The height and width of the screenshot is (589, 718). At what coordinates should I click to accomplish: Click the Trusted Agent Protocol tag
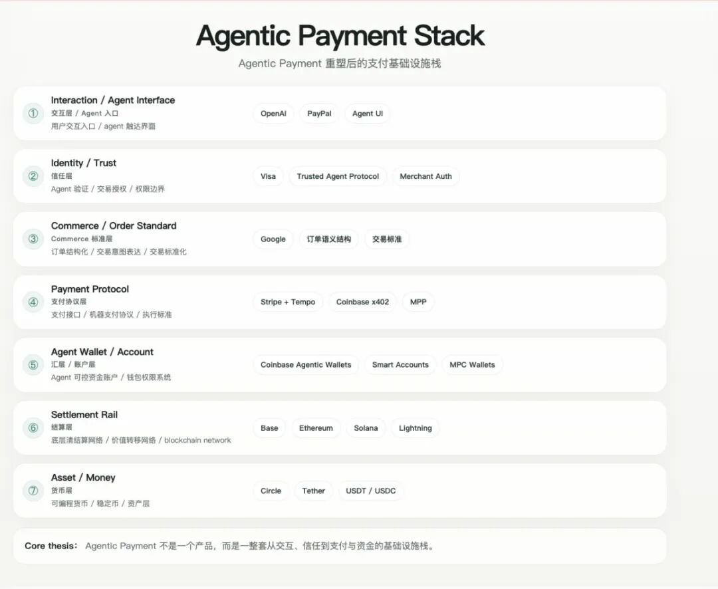[x=338, y=176]
